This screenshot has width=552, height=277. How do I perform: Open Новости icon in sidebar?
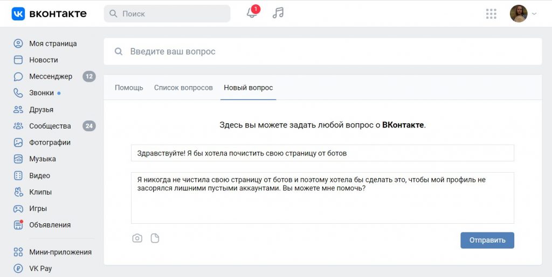coord(18,60)
